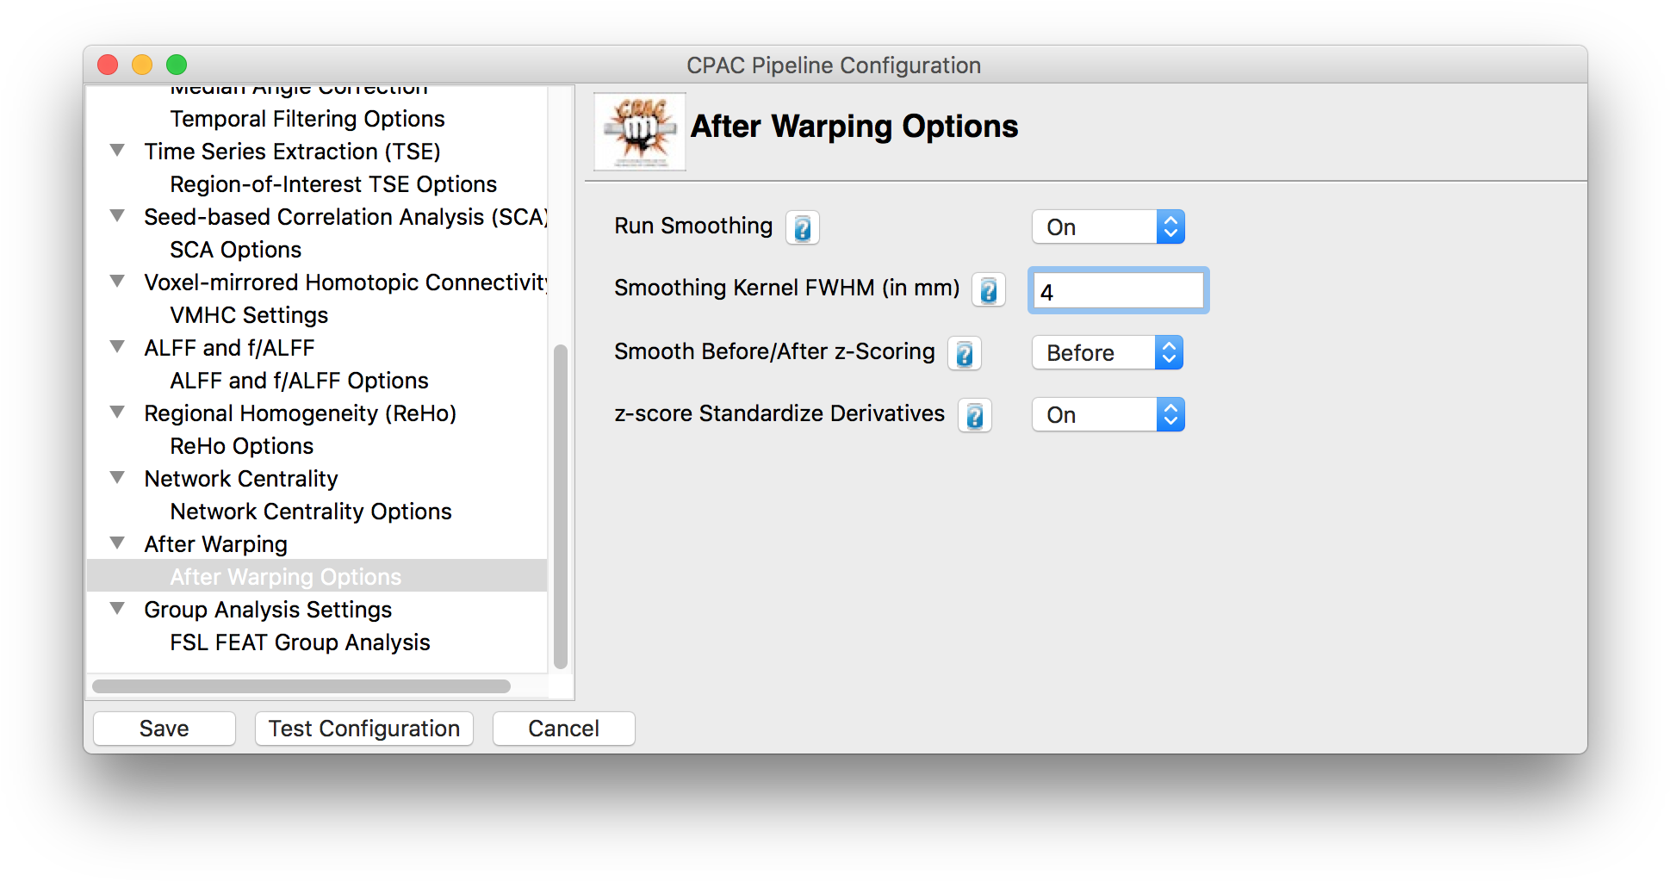Open FSL FEAT Group Analysis settings
The image size is (1670, 881).
(x=299, y=642)
